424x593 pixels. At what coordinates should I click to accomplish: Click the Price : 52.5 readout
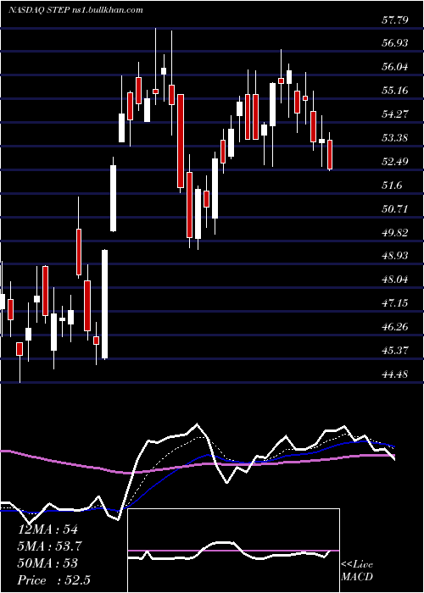(54, 580)
